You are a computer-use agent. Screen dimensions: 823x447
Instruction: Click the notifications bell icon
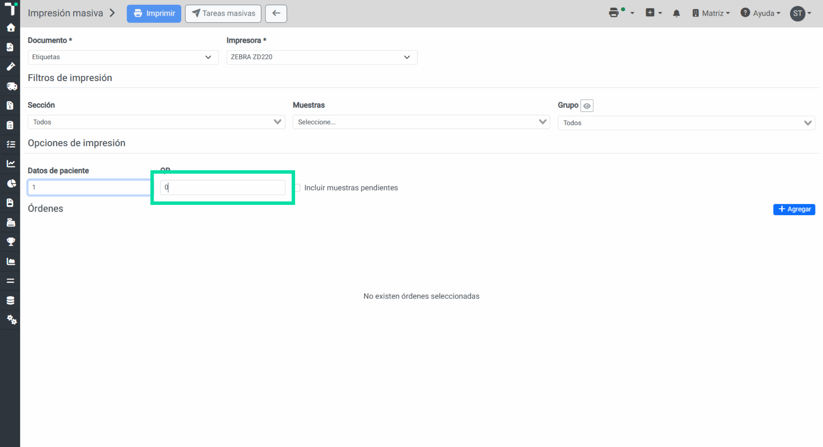pyautogui.click(x=676, y=13)
